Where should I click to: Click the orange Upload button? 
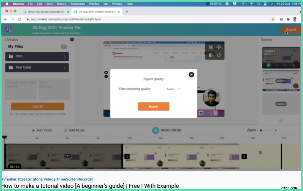(x=38, y=106)
